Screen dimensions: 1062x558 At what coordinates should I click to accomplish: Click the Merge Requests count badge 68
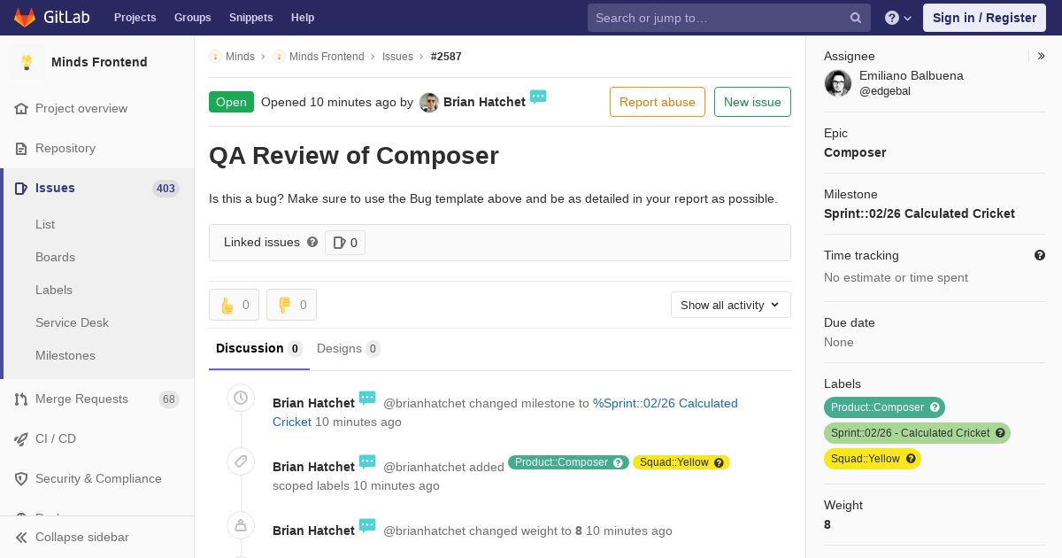click(168, 399)
